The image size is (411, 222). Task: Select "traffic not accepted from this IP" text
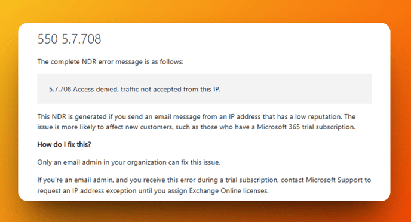(x=171, y=90)
